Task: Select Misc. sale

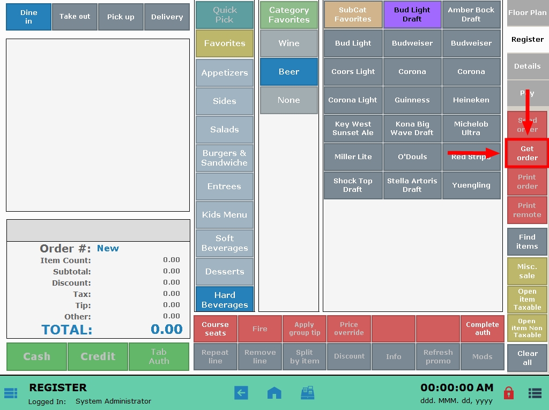Action: [527, 271]
